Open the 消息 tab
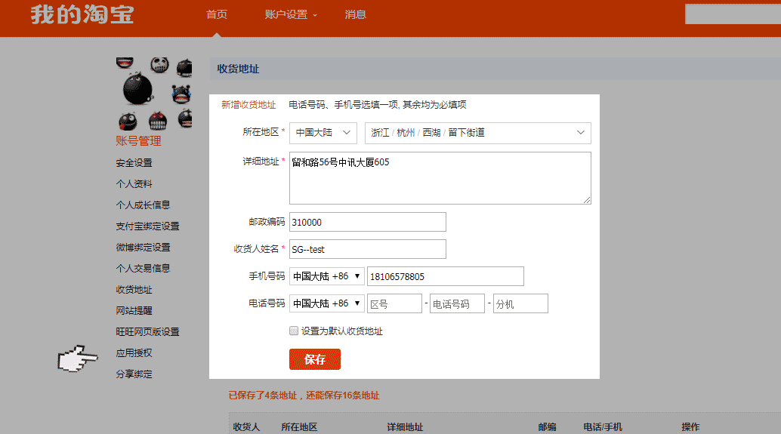The width and height of the screenshot is (781, 434). [355, 14]
